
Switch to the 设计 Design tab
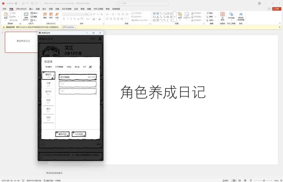click(44, 9)
